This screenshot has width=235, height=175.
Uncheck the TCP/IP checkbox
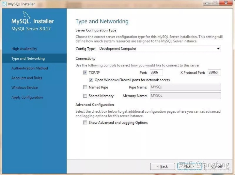click(x=85, y=72)
